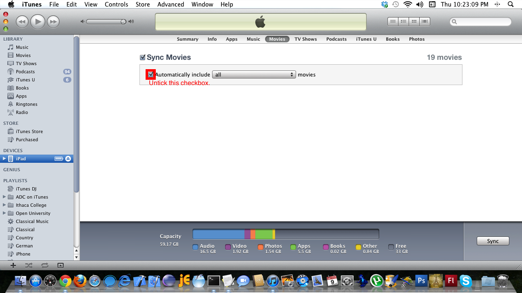Skip to next track with fast-forward button
The height and width of the screenshot is (293, 522).
[53, 22]
